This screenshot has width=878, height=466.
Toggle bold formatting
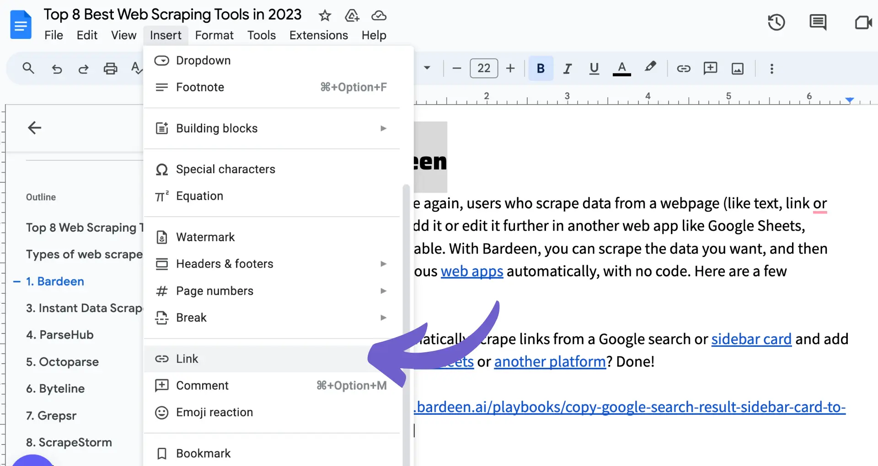click(541, 69)
